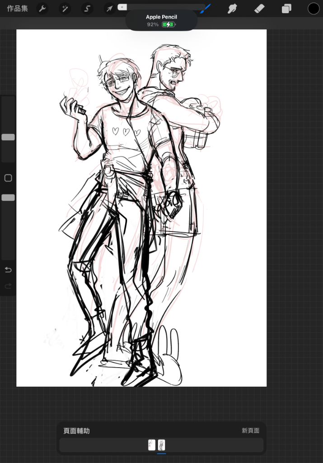Select the Brush tool
This screenshot has height=463, width=323.
point(206,8)
